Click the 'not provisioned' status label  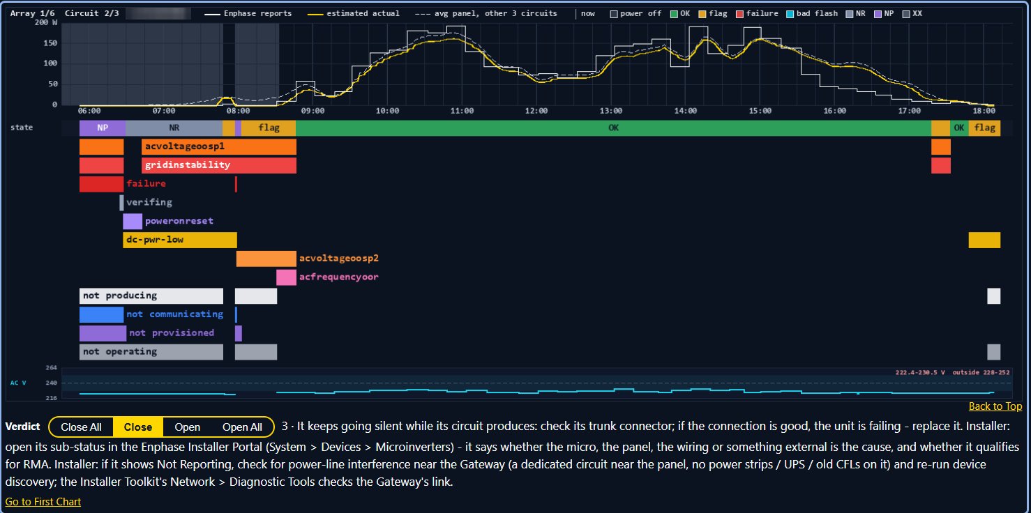pos(172,333)
